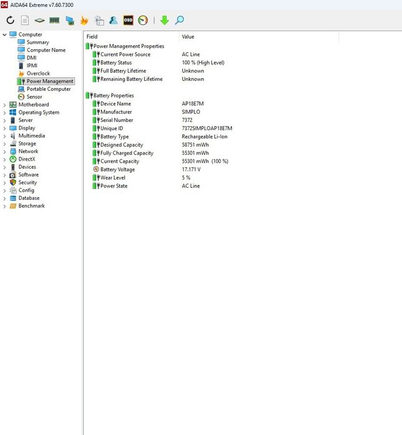Screen dimensions: 402x435
Task: Open the Overclock tree item
Action: (39, 73)
